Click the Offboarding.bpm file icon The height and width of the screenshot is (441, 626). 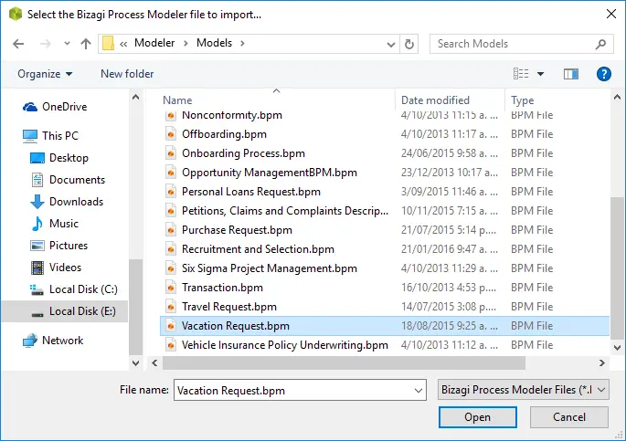[x=171, y=134]
